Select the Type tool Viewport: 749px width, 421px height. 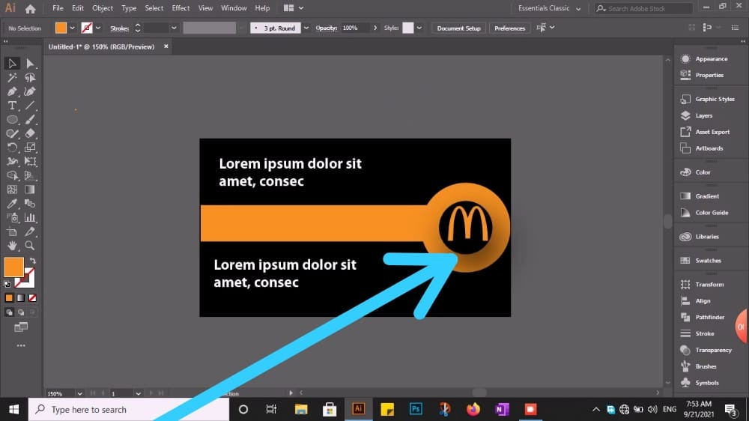pos(12,105)
